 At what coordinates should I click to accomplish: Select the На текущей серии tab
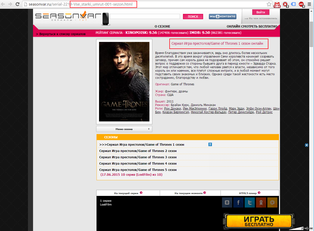pos(128,193)
